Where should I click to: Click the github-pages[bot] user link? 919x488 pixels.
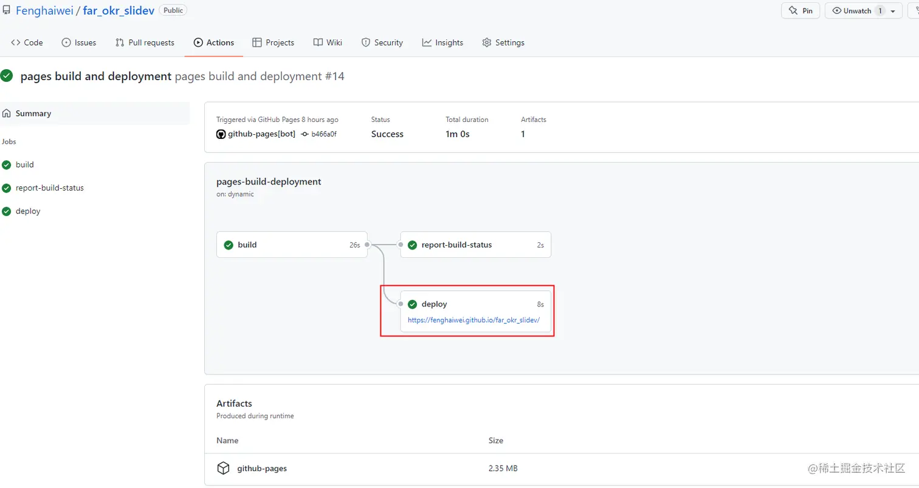click(x=261, y=134)
